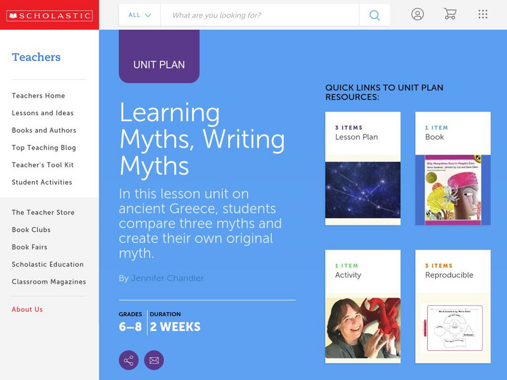This screenshot has height=380, width=507.
Task: Open the user account icon
Action: tap(418, 14)
